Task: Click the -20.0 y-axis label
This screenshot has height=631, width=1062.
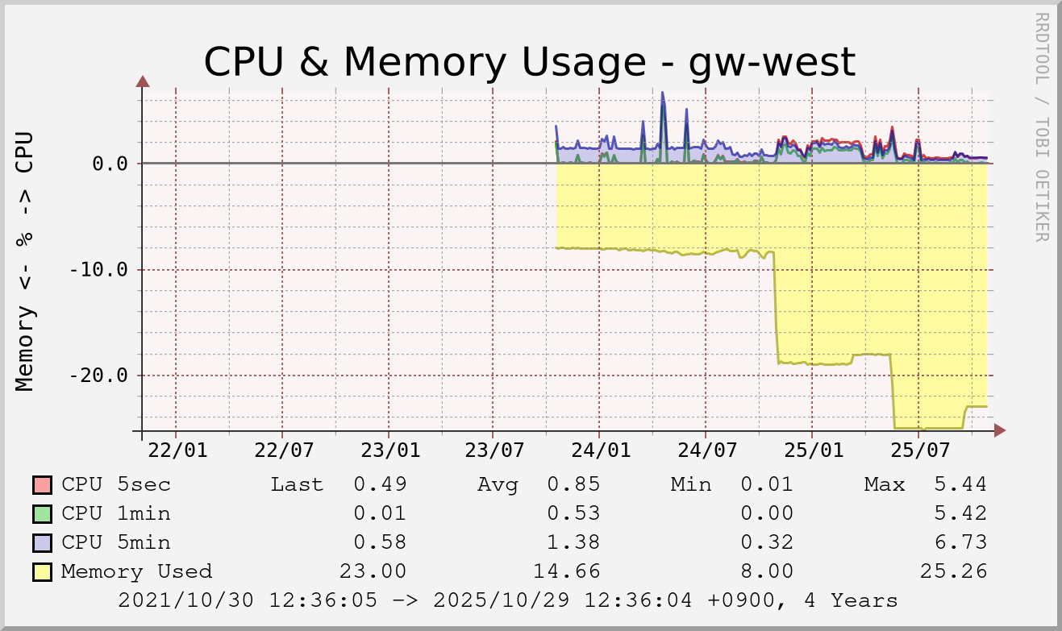Action: [98, 376]
